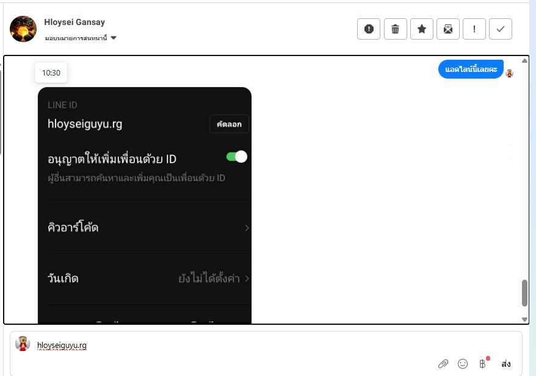Click the baht payment icon
The image size is (536, 376).
[x=483, y=364]
